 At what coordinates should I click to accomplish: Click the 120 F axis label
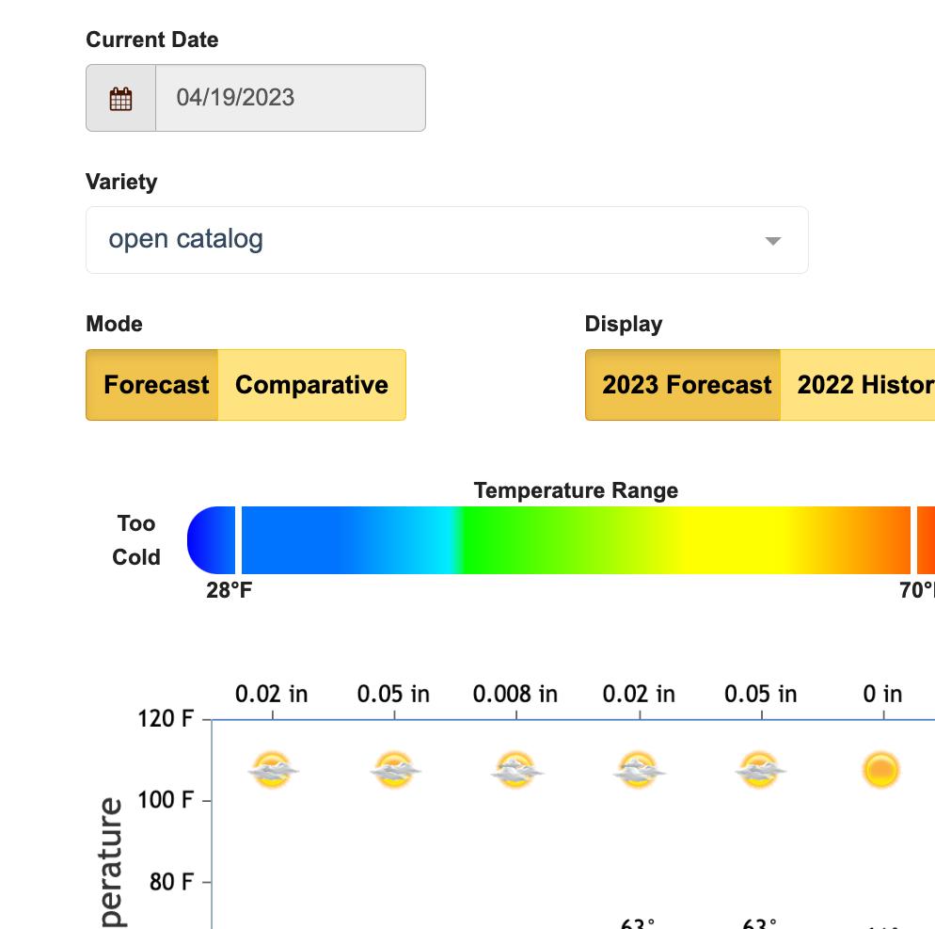pyautogui.click(x=165, y=719)
